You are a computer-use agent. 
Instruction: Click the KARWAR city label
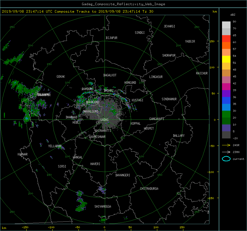click(23, 154)
